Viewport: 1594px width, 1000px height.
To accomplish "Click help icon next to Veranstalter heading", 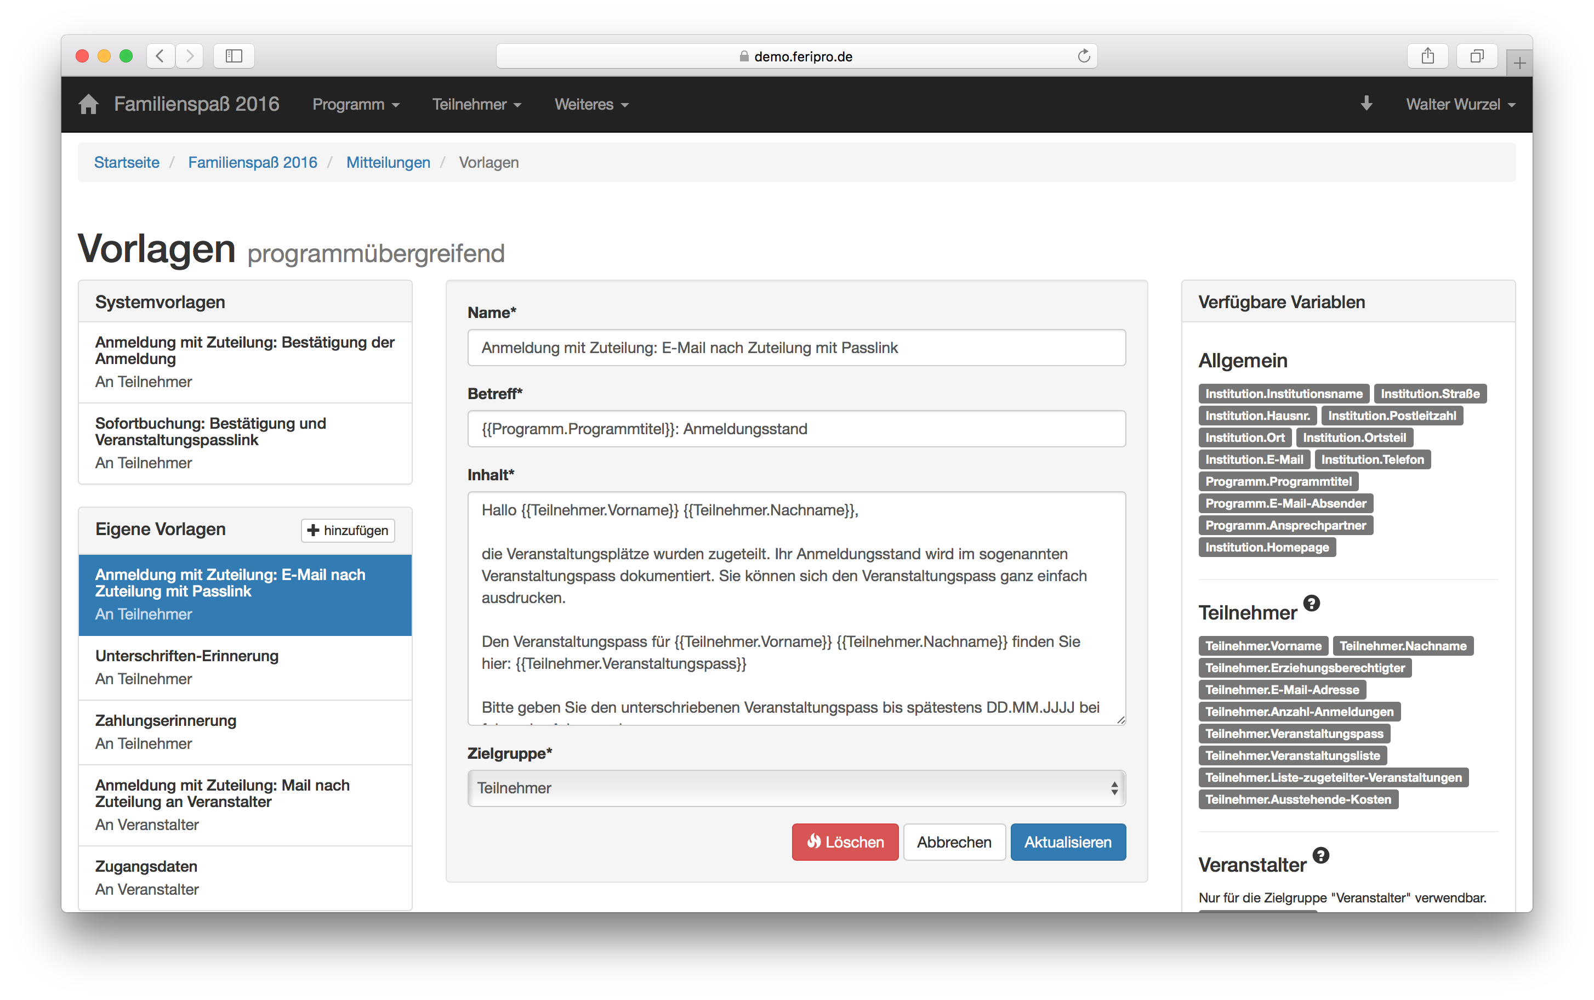I will pos(1320,855).
